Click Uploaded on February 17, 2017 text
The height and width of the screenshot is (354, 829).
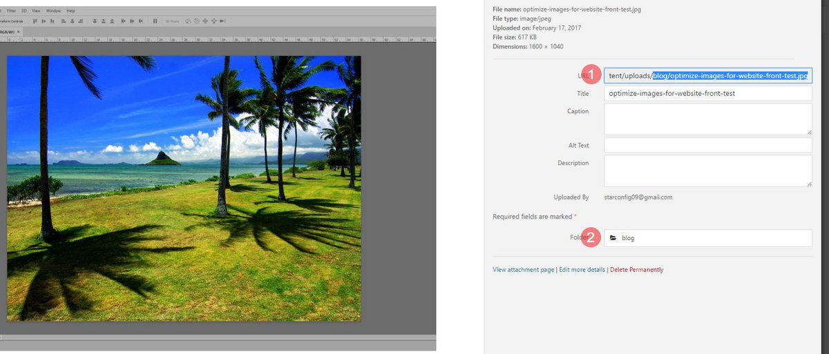pos(537,28)
